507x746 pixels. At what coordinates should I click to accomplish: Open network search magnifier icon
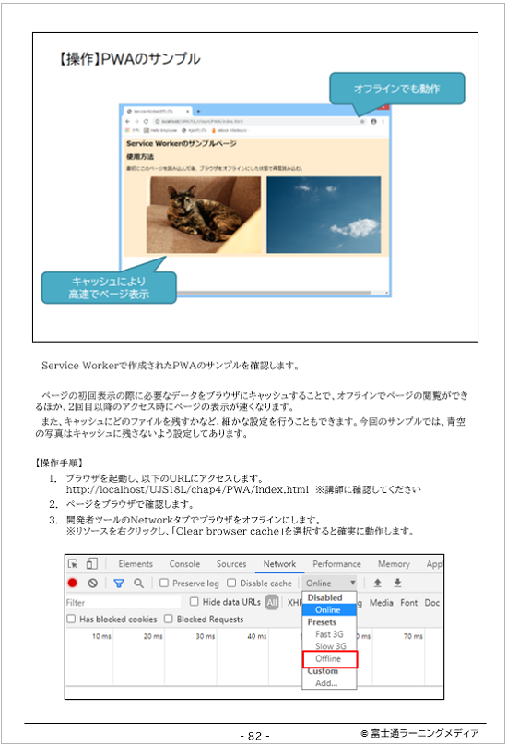click(139, 583)
